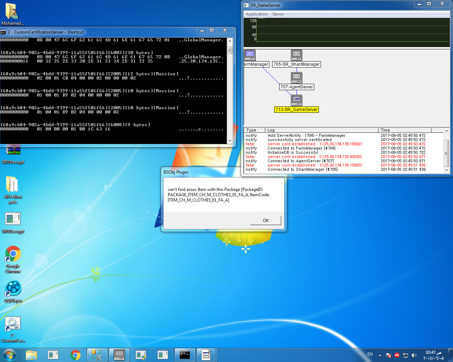Select the armManager node label
Image resolution: width=453 pixels, height=362 pixels.
pos(256,64)
